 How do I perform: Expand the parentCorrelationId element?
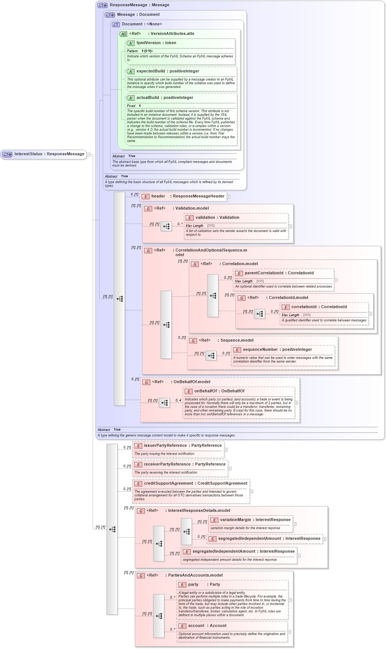click(336, 280)
